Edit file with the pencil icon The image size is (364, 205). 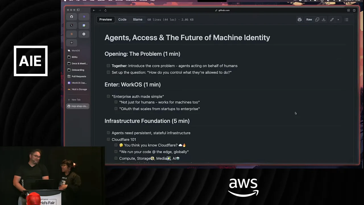332,20
